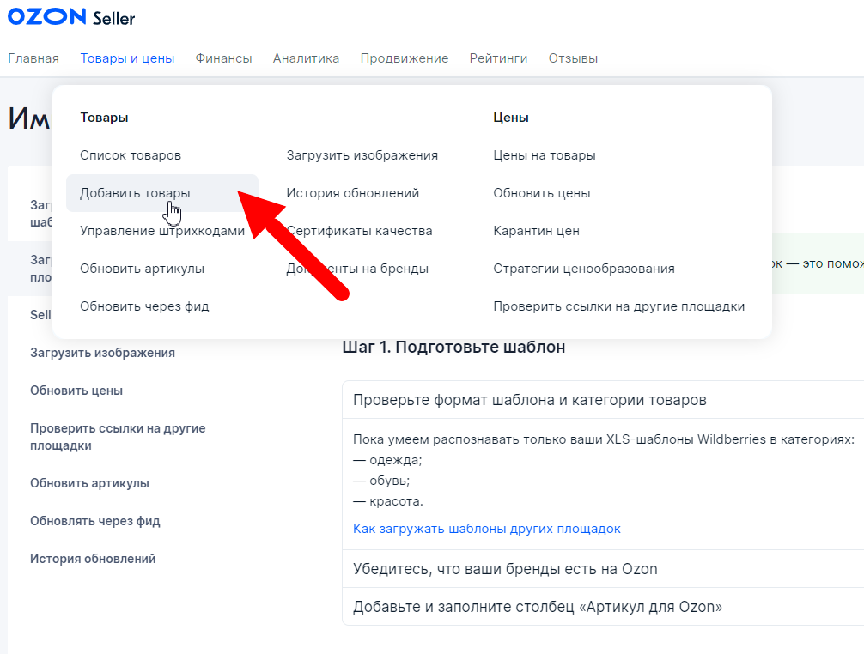Viewport: 864px width, 654px height.
Task: Click the text line — обувь;
Action: 381,481
